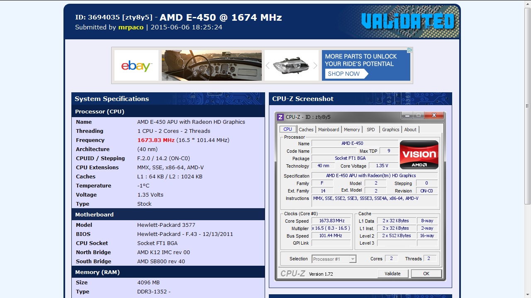Click the Instructions MMX, SSE list field
The image size is (531, 298).
[375, 201]
